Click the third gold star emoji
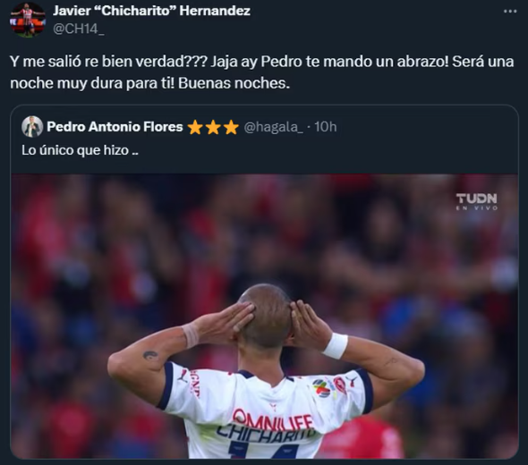The height and width of the screenshot is (465, 528). [x=231, y=127]
